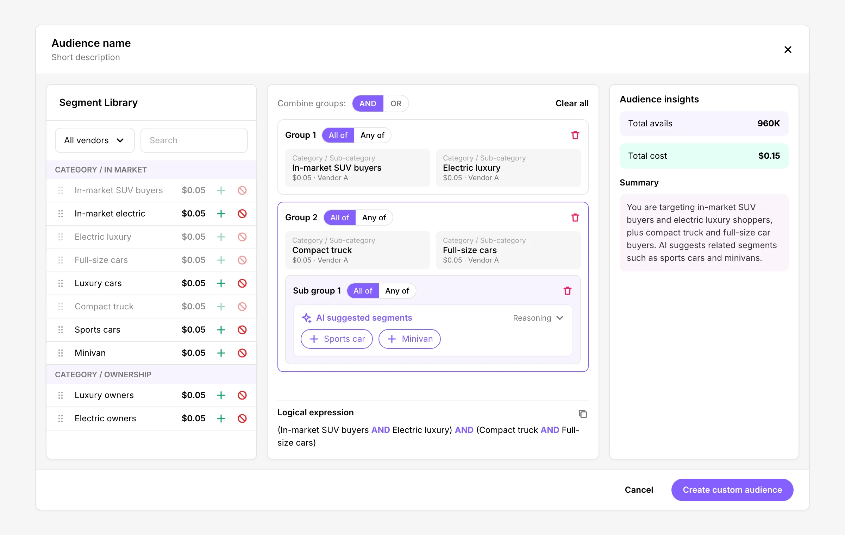Click the Total cost $0.15 value
Image resolution: width=845 pixels, height=535 pixels.
769,156
